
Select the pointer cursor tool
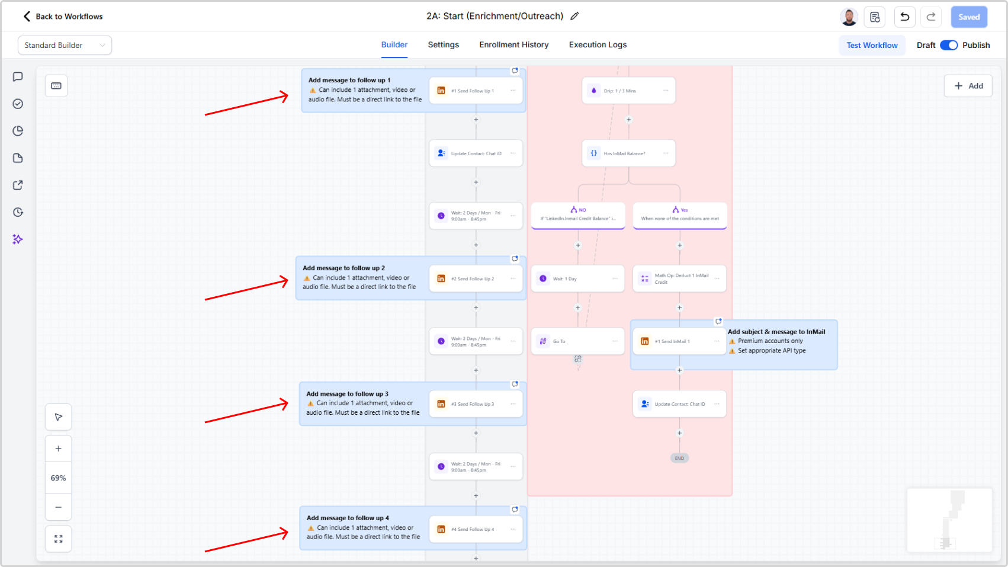59,417
